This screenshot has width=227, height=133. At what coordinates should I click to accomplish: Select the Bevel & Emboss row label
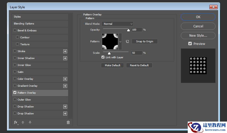coord(27,30)
